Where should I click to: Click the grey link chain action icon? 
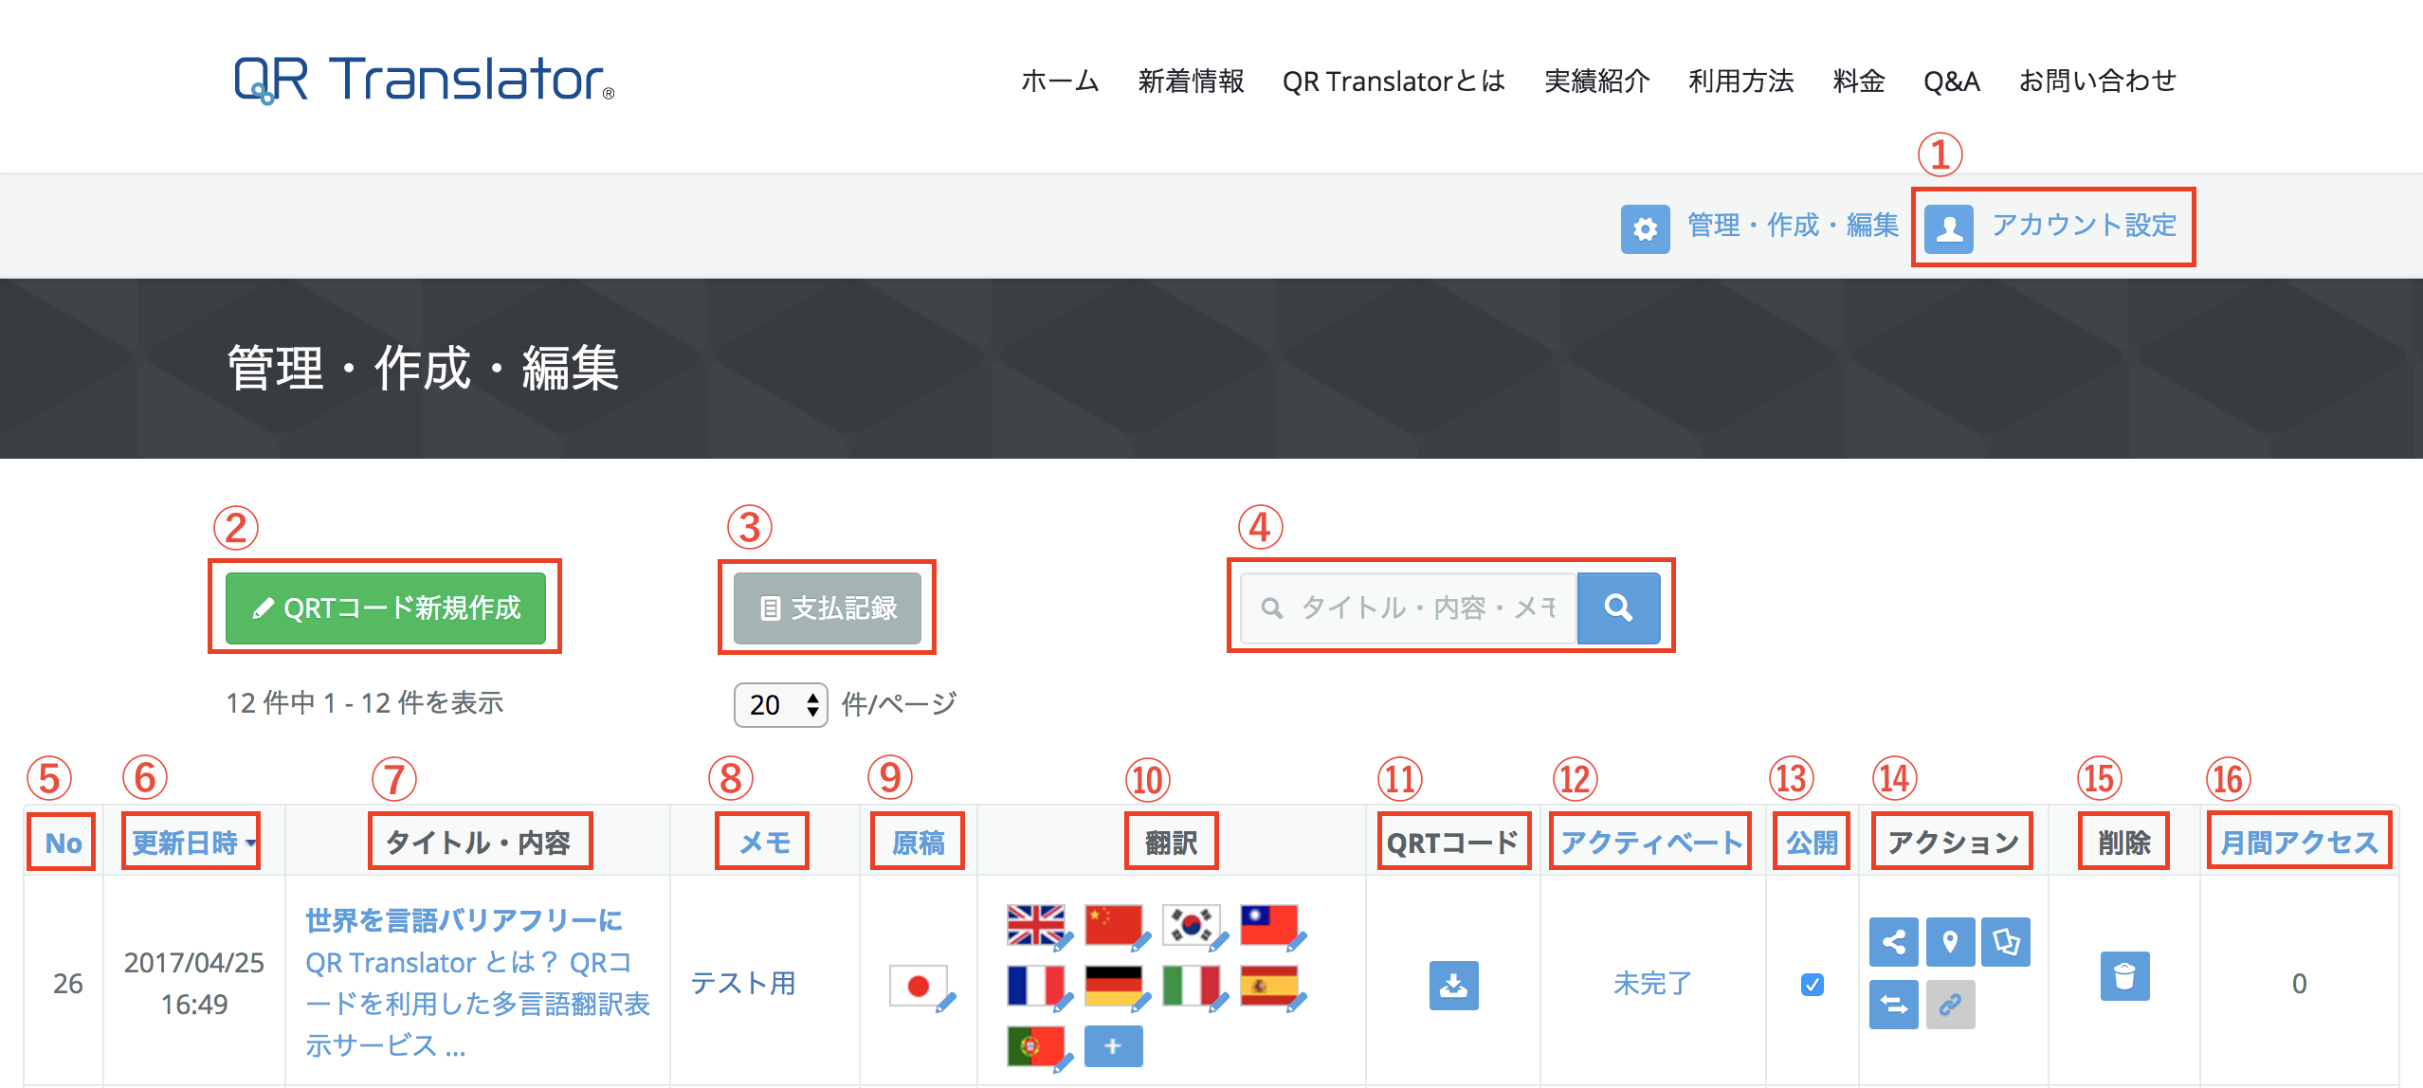[x=1950, y=1005]
